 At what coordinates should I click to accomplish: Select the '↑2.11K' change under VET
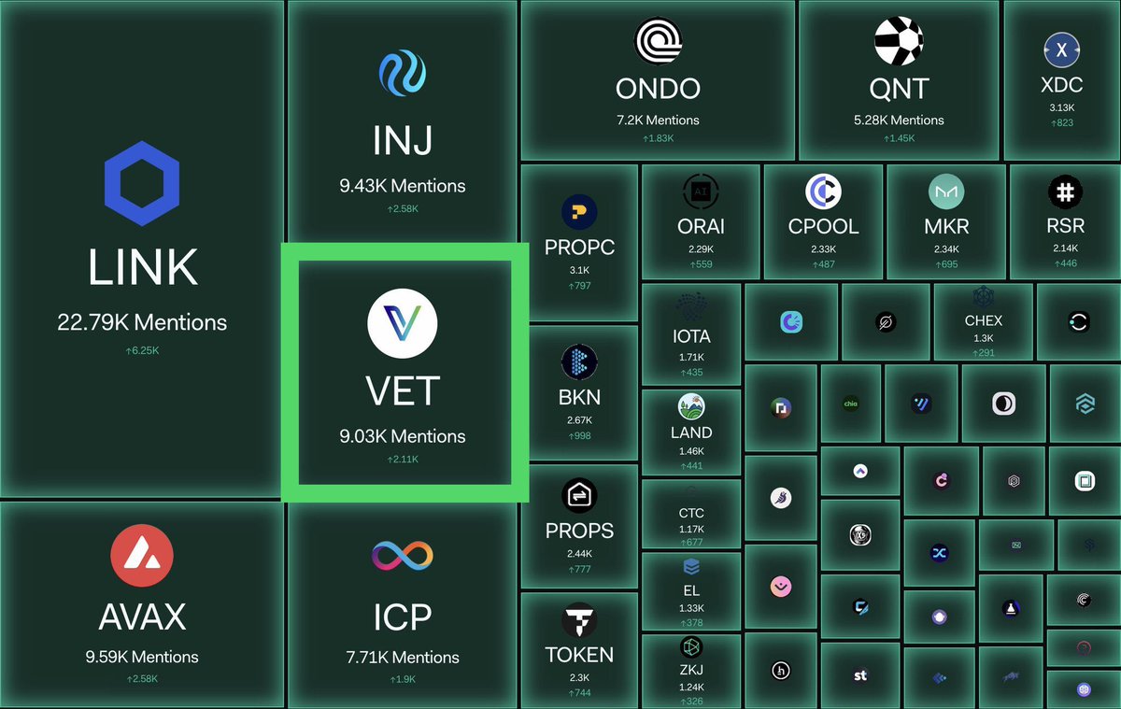(x=403, y=459)
